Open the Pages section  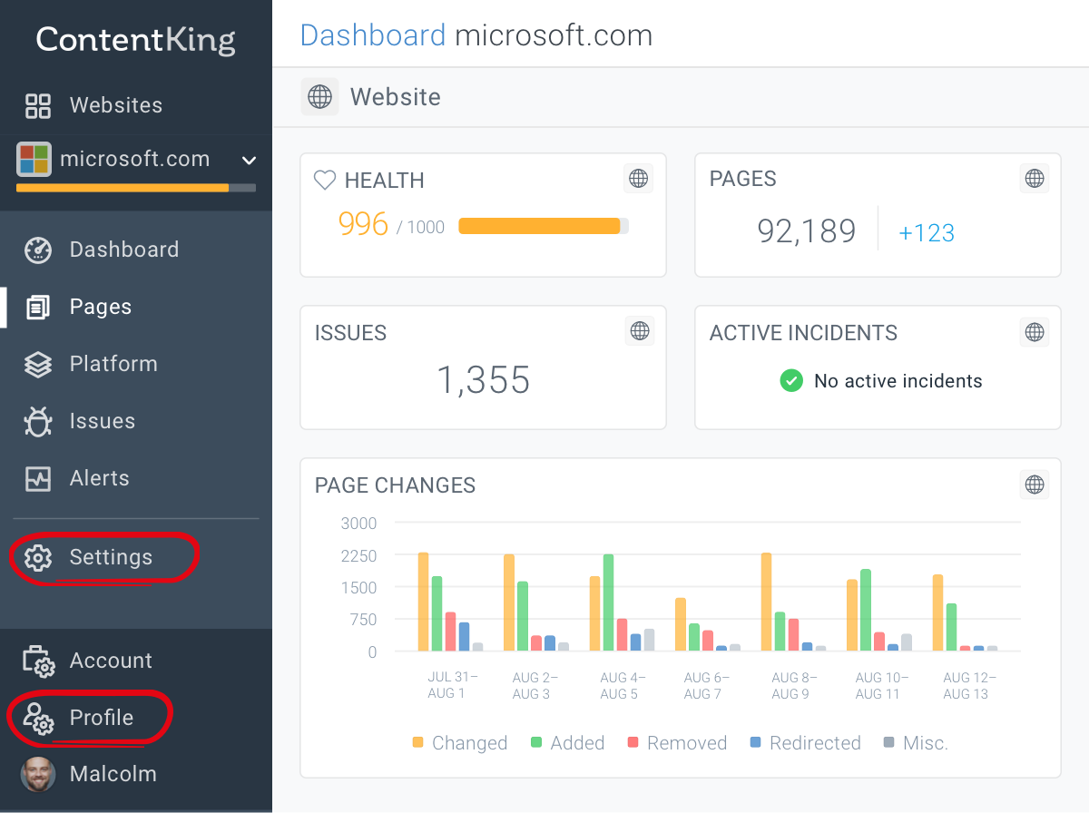(x=101, y=307)
